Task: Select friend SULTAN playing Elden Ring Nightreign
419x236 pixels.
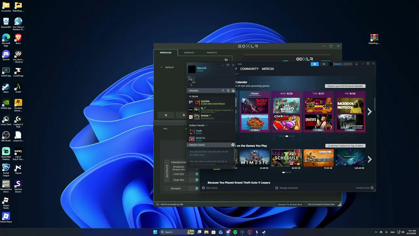Action: (x=211, y=103)
